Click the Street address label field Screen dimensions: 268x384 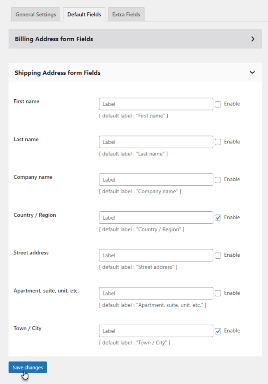(156, 255)
